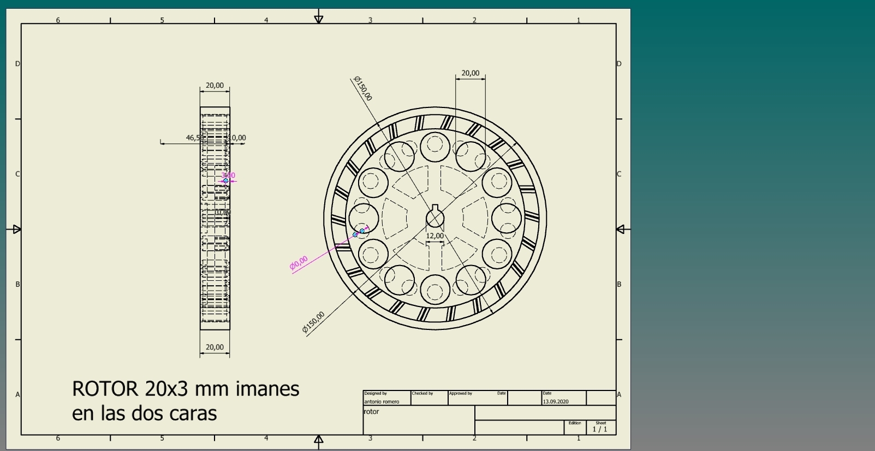Select the 'ROTOR 20x3 mm imanes' note line

tap(186, 389)
